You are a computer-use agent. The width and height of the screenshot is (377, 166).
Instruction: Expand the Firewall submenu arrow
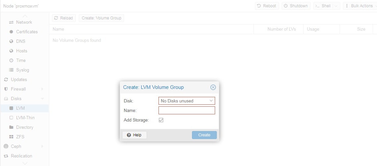42,89
